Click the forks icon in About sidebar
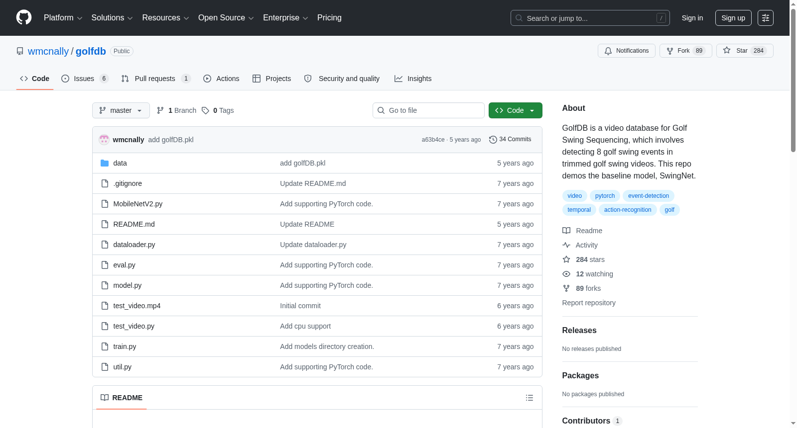Viewport: 797px width, 428px height. [x=566, y=288]
